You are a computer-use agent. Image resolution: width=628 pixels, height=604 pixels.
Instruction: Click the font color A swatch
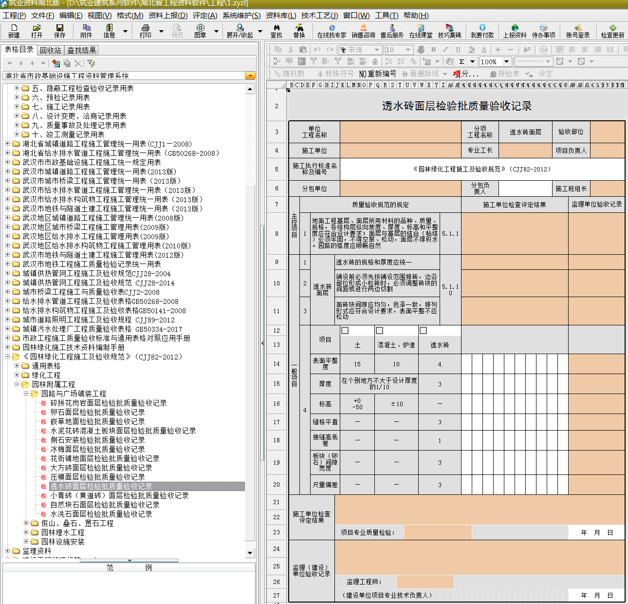coord(484,50)
